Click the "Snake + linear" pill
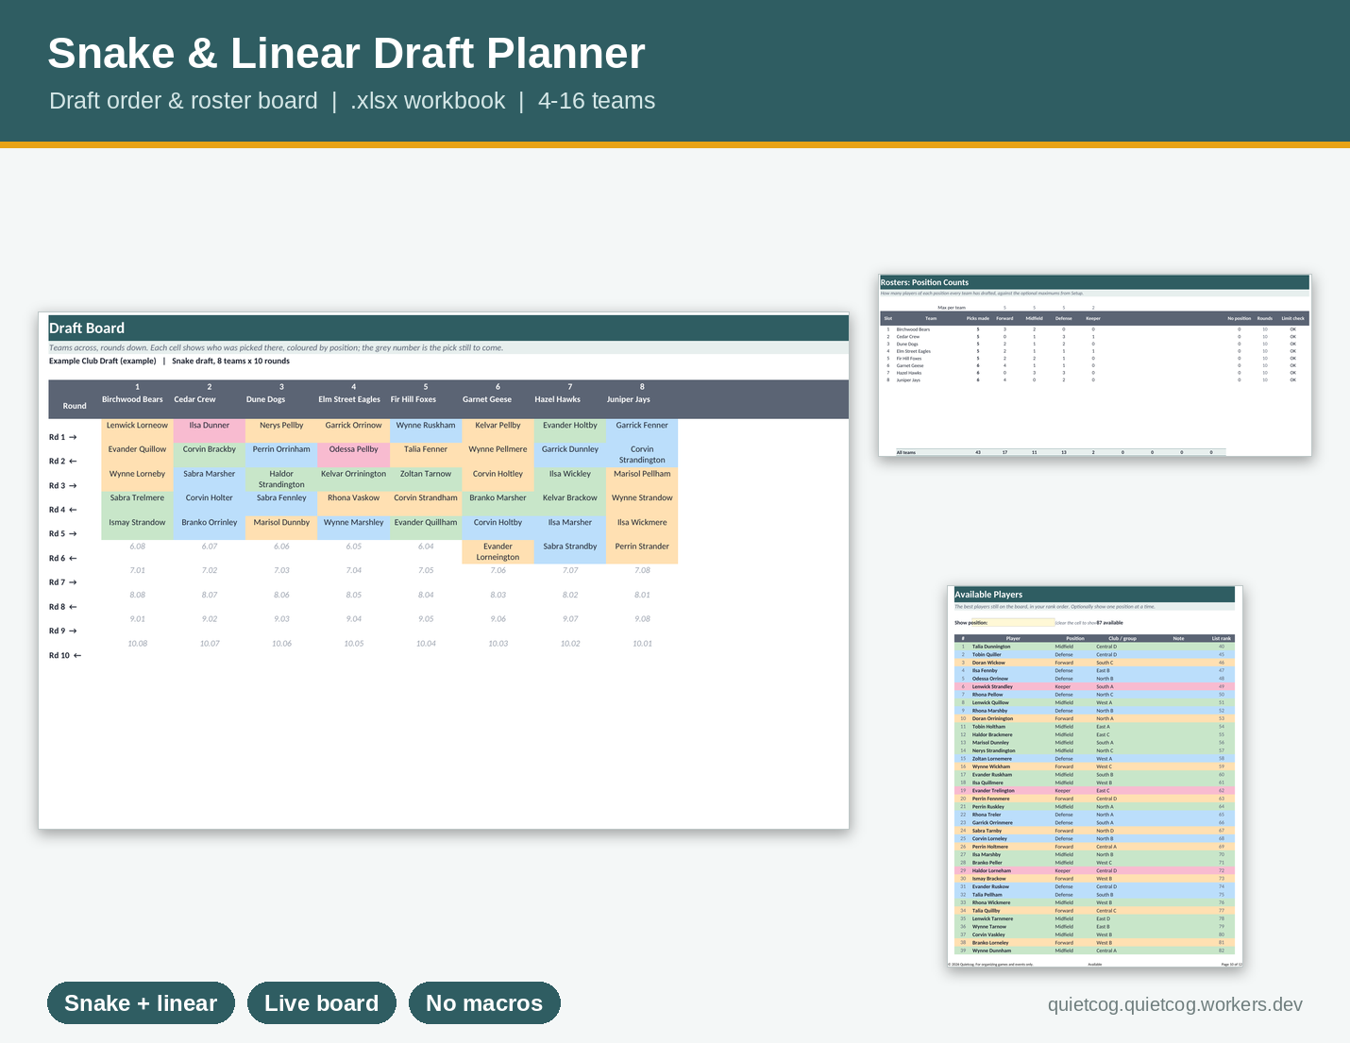 [x=141, y=1002]
